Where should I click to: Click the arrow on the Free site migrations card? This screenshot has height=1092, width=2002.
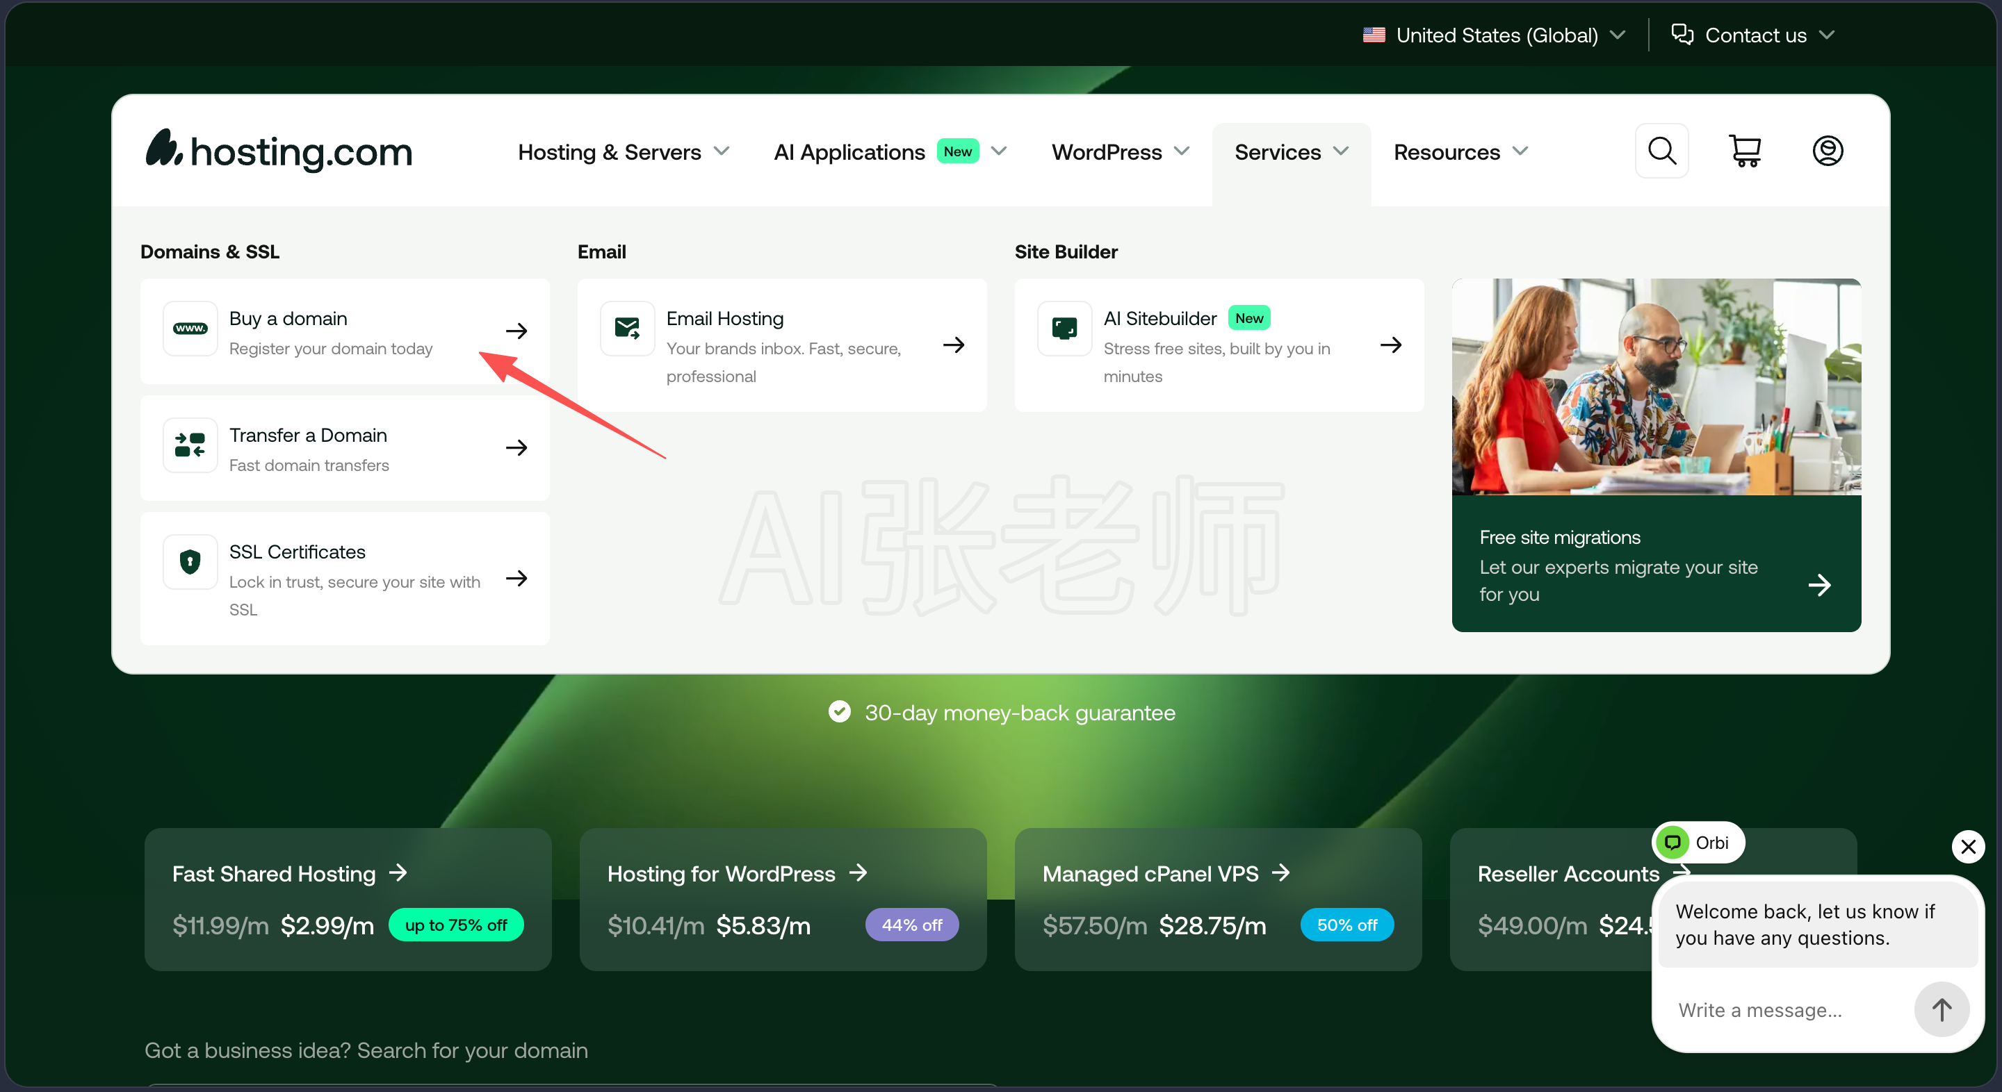point(1819,585)
